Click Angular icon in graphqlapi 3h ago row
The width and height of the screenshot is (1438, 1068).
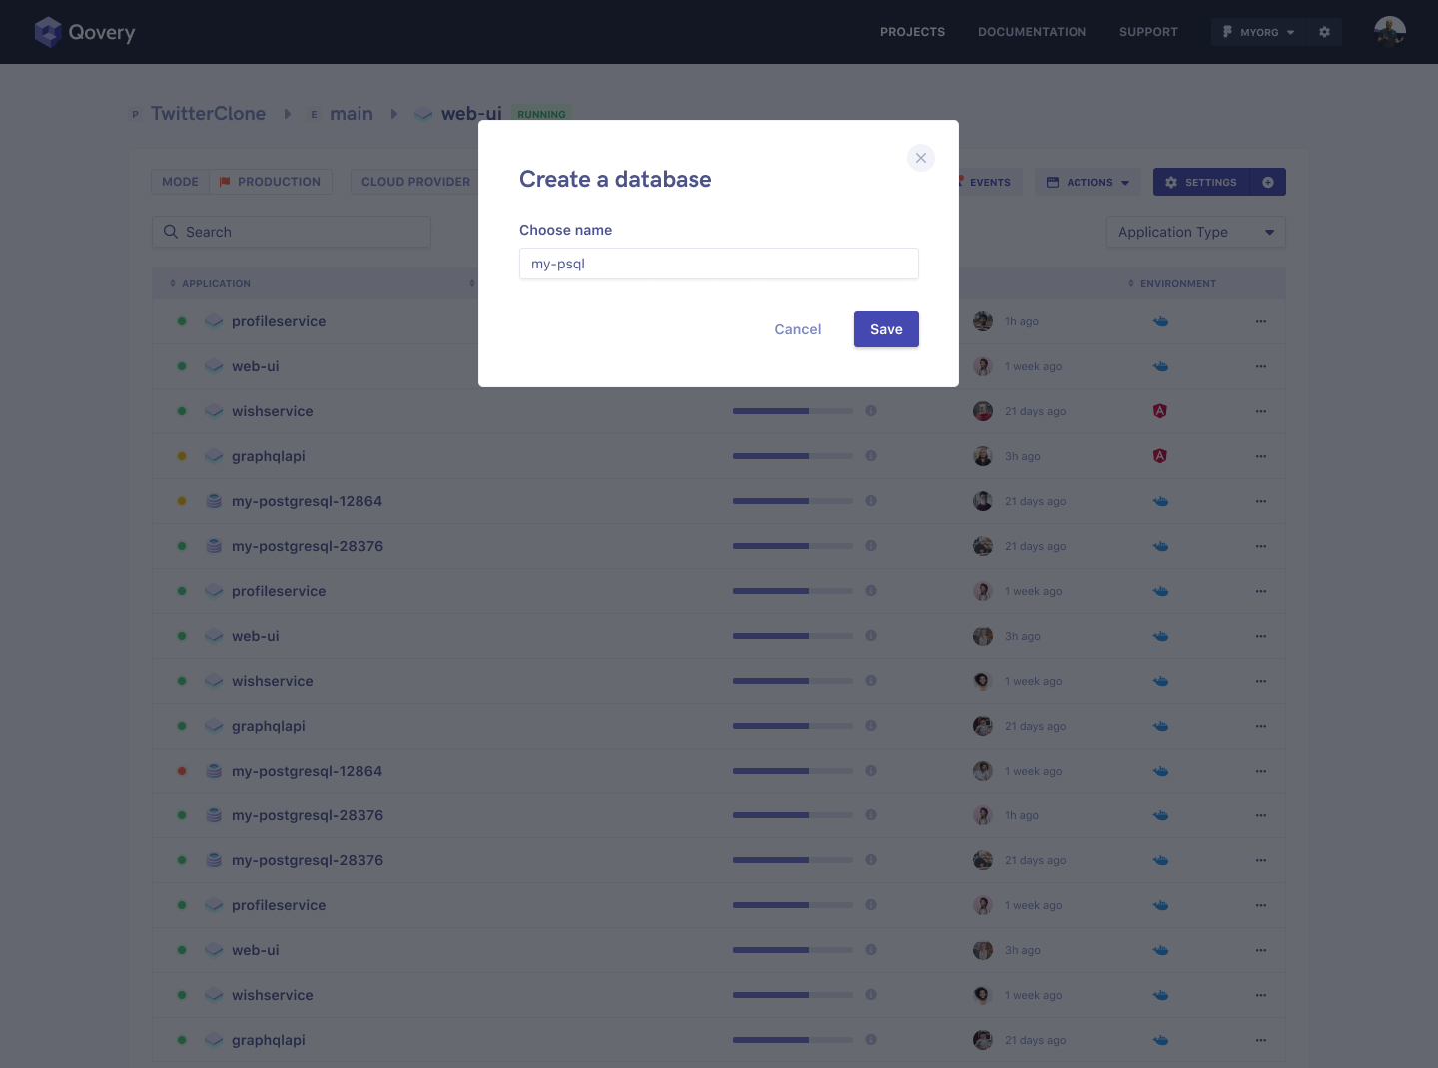[x=1160, y=456]
